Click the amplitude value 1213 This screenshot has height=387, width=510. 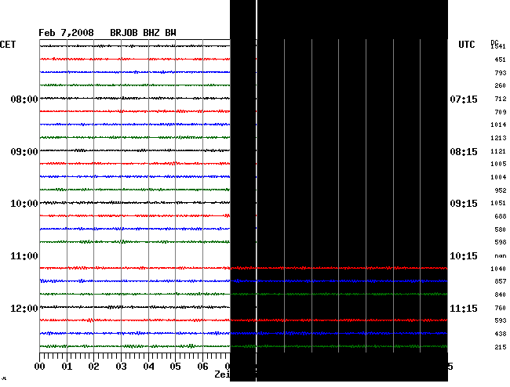[x=498, y=138]
